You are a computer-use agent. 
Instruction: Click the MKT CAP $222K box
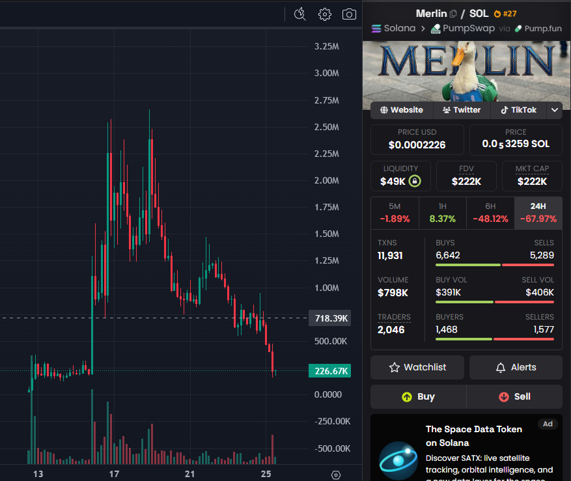coord(532,176)
